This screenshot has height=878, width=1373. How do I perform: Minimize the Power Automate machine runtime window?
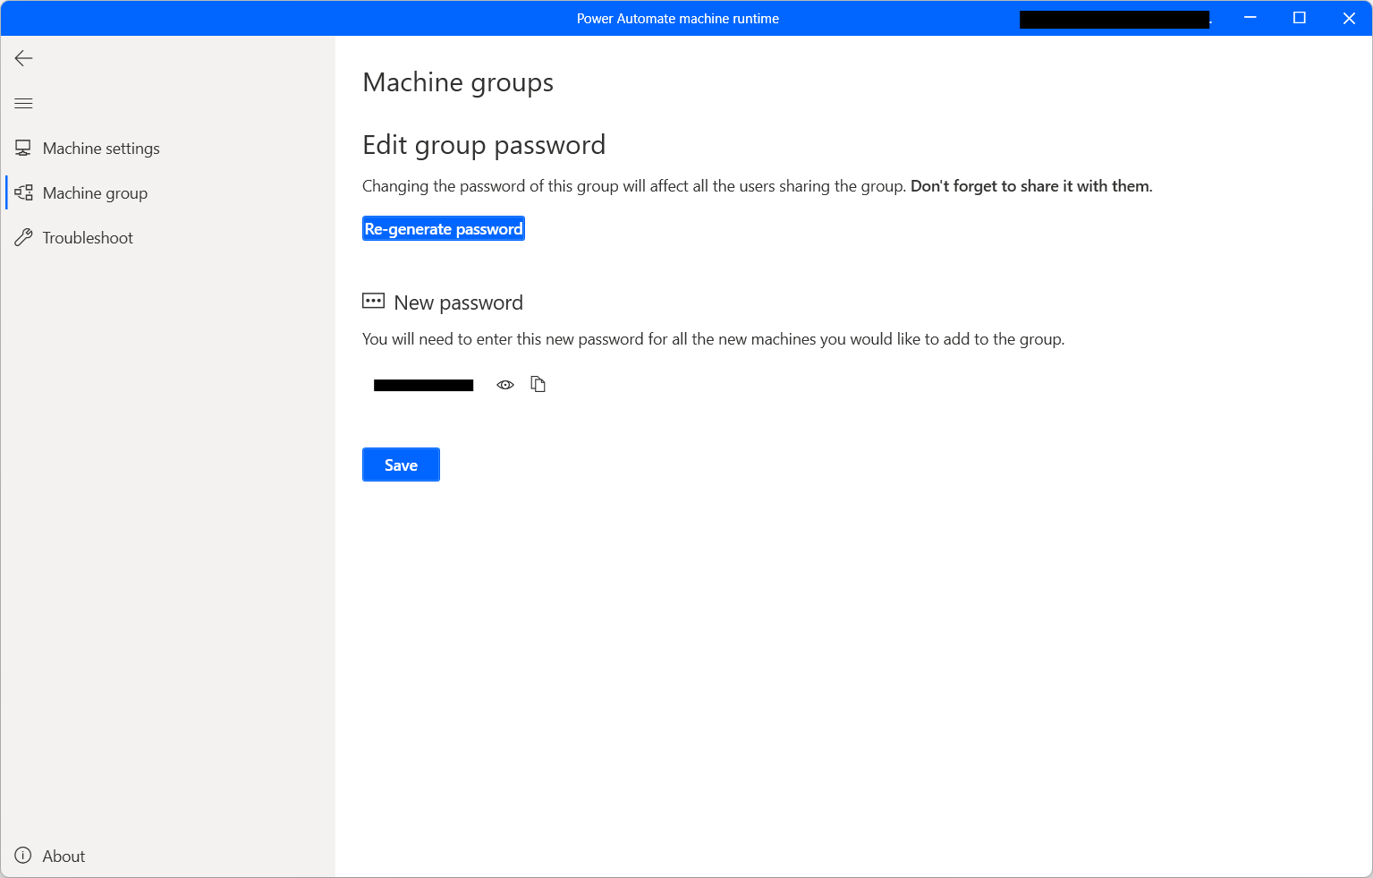[x=1250, y=18]
